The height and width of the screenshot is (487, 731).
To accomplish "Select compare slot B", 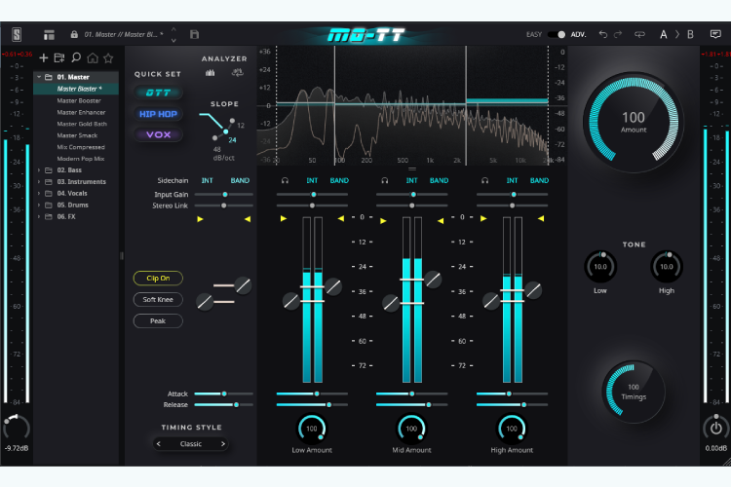I will point(690,34).
